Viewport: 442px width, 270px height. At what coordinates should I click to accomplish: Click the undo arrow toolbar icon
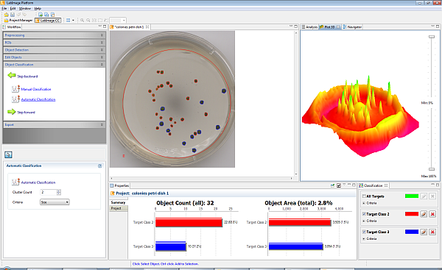[18, 15]
